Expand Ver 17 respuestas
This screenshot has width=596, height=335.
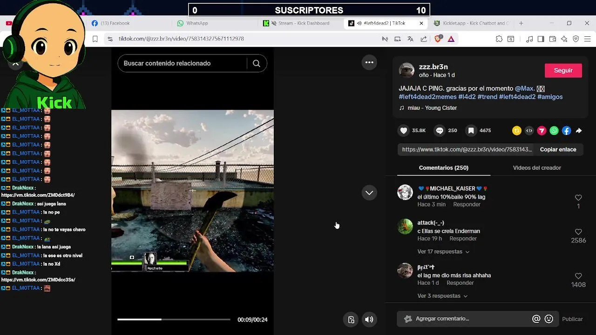point(443,252)
